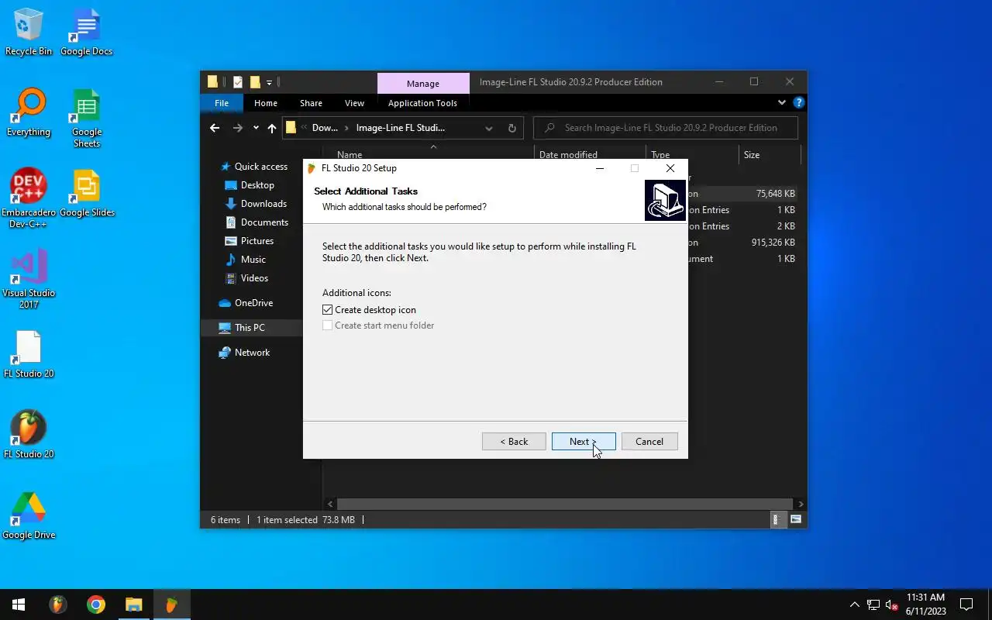This screenshot has height=620, width=992.
Task: Click the Back button in setup
Action: 514,441
